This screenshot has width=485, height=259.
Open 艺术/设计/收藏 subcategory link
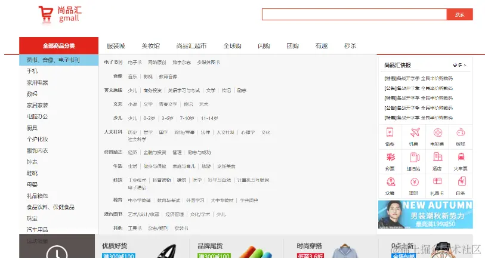pos(144,214)
